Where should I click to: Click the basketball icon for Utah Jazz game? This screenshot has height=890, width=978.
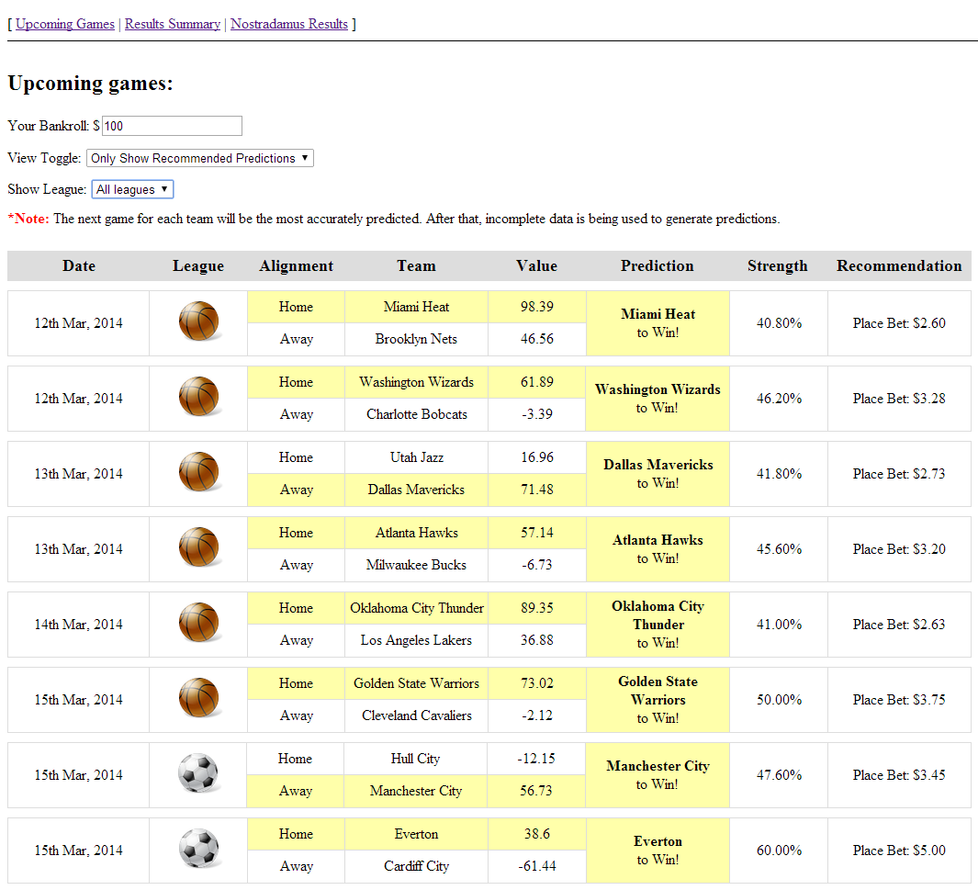[199, 473]
